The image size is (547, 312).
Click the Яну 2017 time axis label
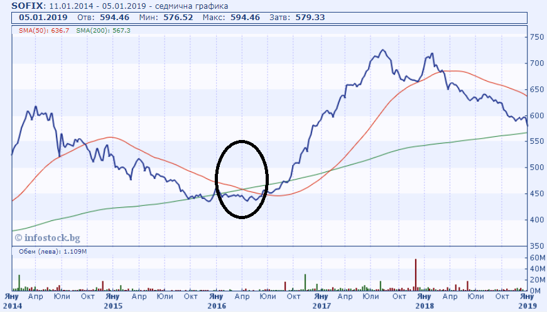point(322,301)
